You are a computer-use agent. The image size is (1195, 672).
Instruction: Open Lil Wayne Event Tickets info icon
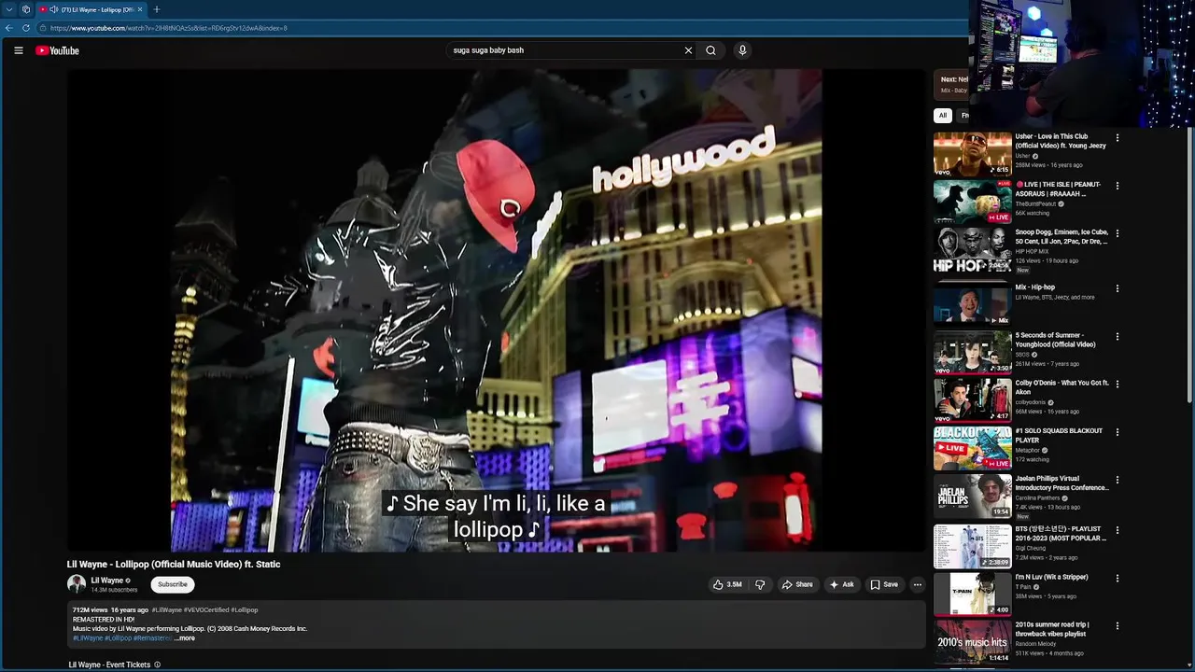point(157,665)
